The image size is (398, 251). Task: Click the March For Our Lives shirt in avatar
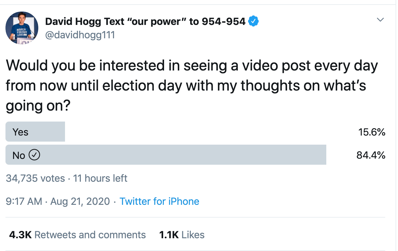20,33
